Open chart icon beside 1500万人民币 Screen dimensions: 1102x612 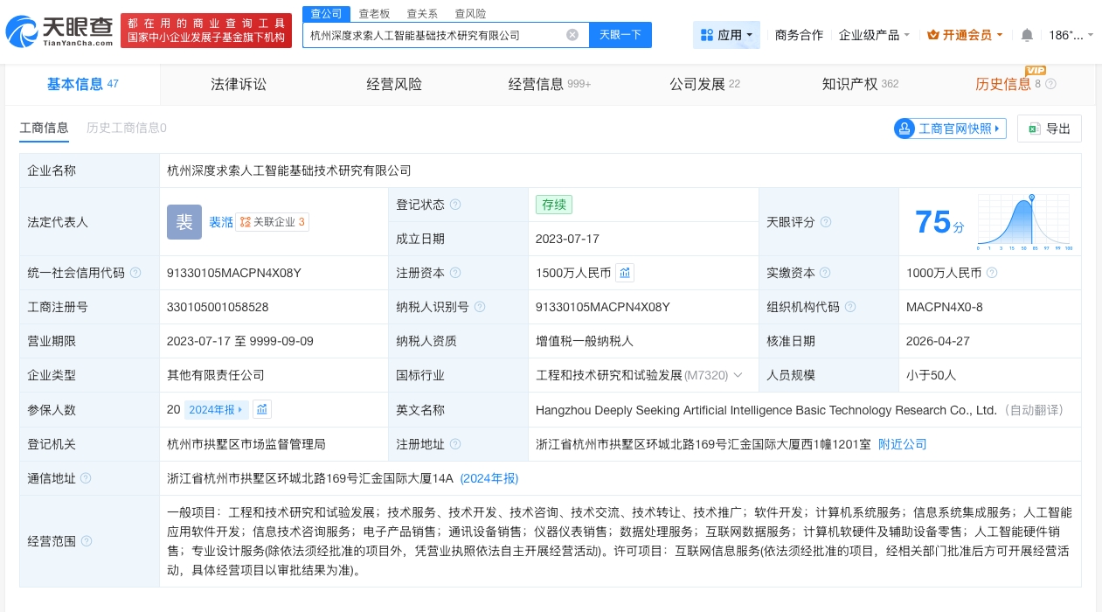(625, 273)
